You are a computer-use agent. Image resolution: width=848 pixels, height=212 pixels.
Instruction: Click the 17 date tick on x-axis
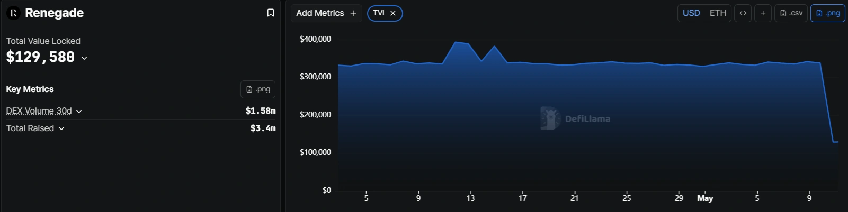(523, 198)
